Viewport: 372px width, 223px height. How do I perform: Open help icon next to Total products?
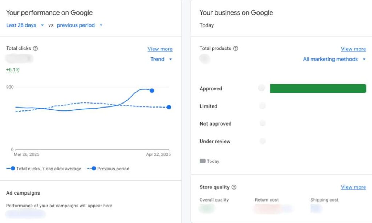tap(235, 48)
